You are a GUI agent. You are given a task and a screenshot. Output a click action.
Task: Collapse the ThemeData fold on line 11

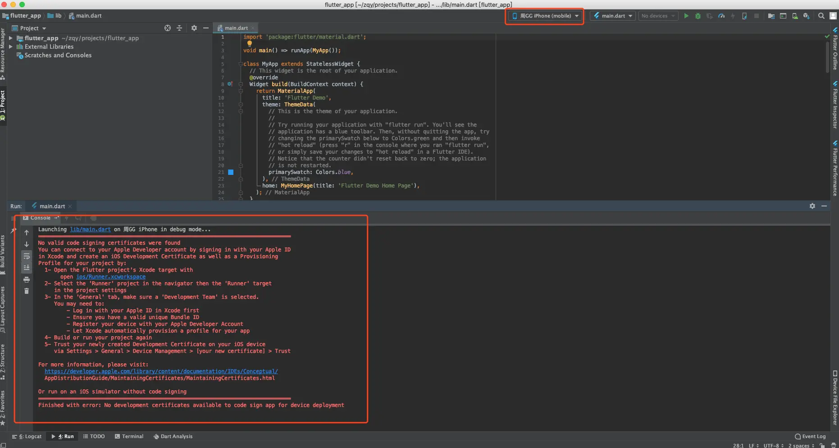pos(241,105)
